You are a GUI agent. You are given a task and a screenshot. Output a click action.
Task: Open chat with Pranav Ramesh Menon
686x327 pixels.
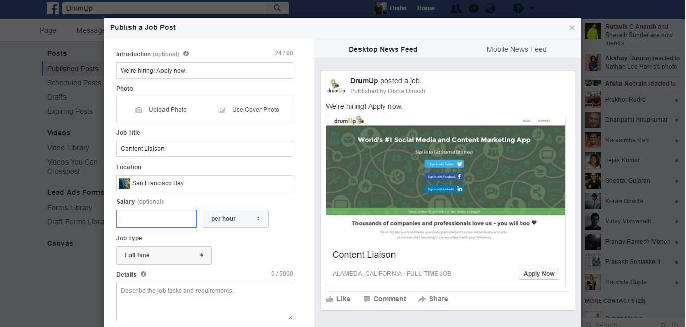[632, 242]
